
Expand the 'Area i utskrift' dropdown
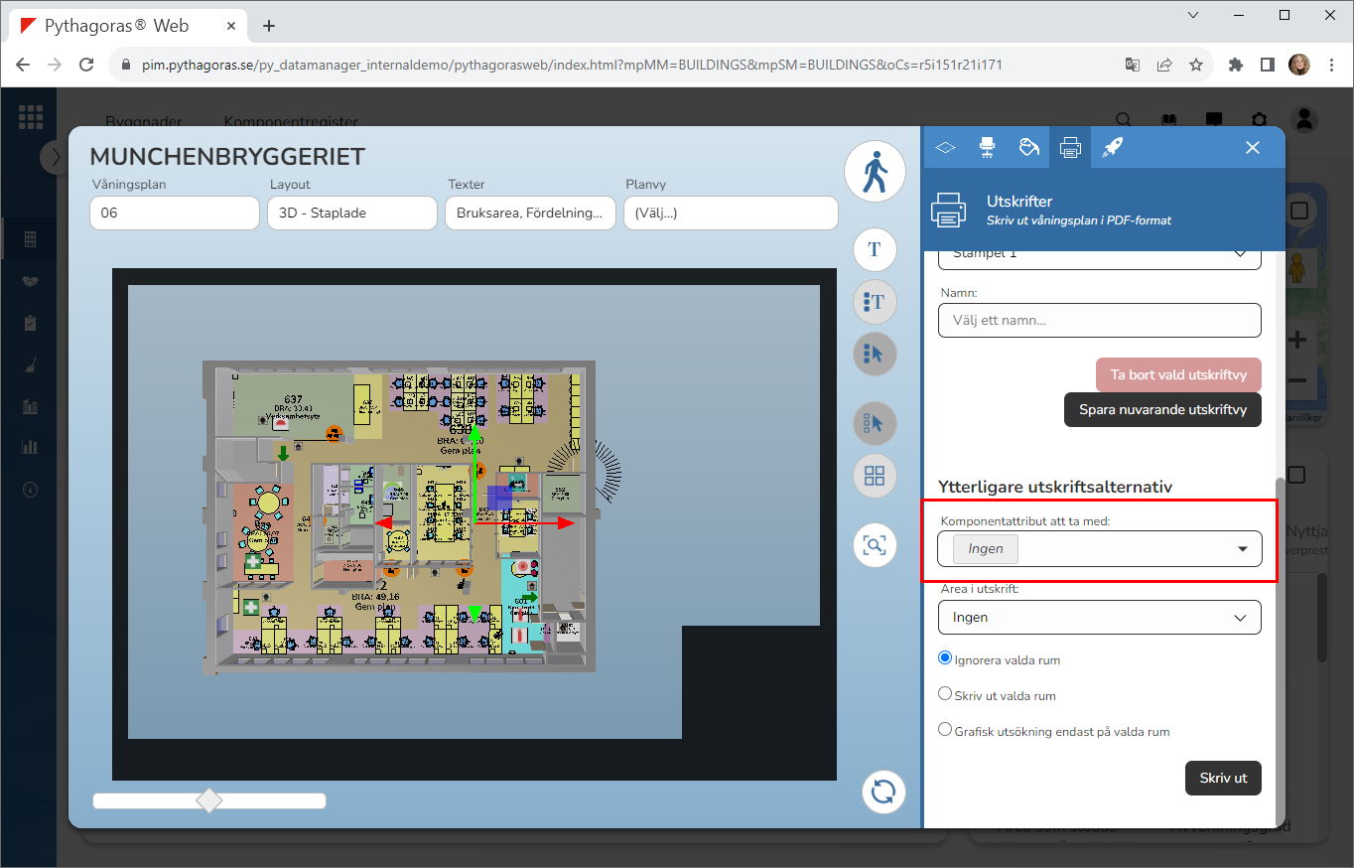tap(1100, 618)
